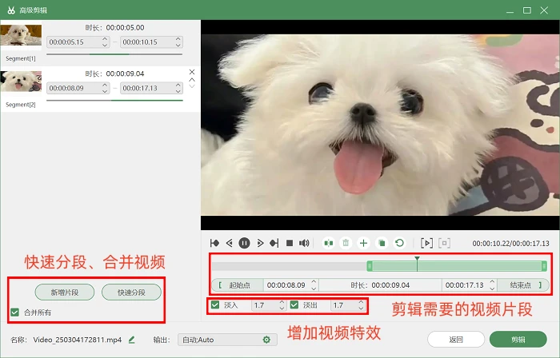Viewport: 560px width, 358px height.
Task: Click the copy segment icon
Action: click(382, 243)
